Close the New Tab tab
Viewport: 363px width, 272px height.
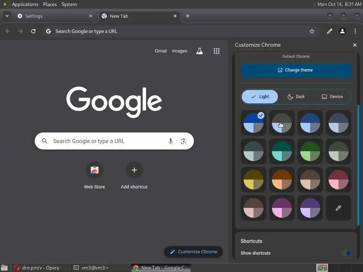pos(175,16)
